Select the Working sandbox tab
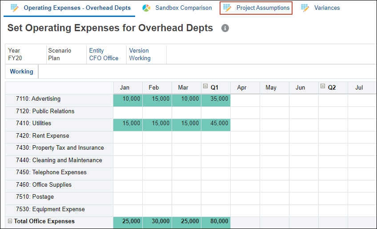This screenshot has width=377, height=229. pyautogui.click(x=21, y=71)
